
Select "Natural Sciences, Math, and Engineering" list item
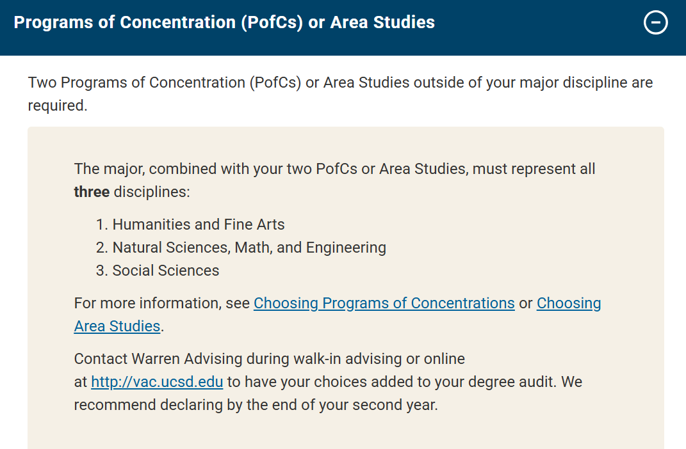(x=249, y=248)
